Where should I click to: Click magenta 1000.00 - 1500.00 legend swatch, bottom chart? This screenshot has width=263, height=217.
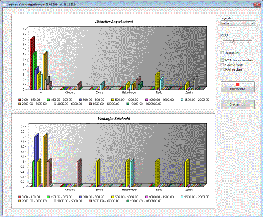147,197
